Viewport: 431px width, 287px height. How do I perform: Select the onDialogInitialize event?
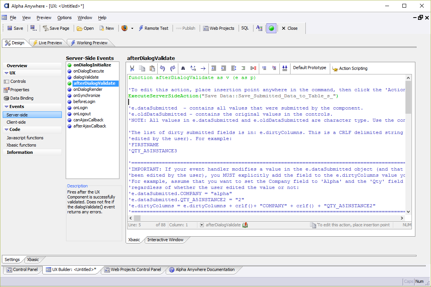[x=92, y=65]
